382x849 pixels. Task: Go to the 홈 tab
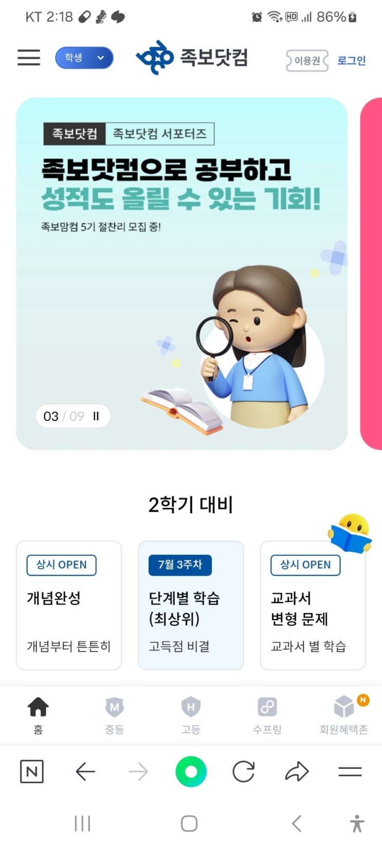(x=38, y=715)
